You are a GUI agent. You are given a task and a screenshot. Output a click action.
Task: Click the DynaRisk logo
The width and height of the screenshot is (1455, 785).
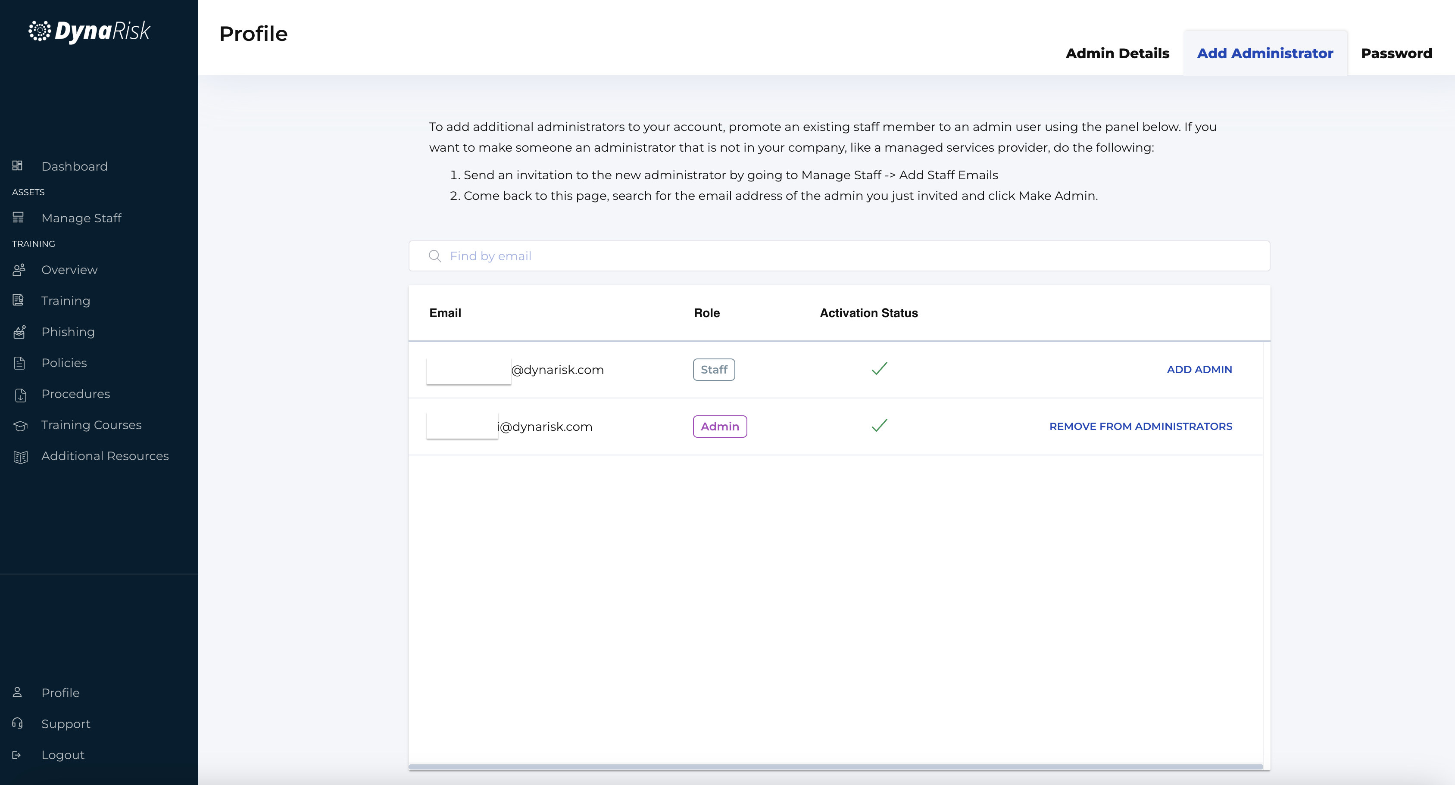(x=90, y=31)
